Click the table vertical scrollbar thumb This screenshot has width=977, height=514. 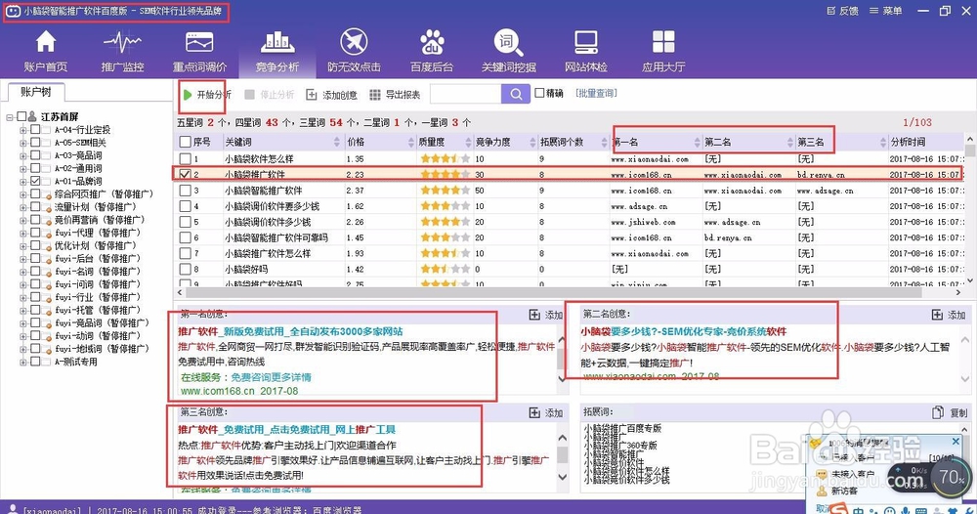click(x=970, y=150)
